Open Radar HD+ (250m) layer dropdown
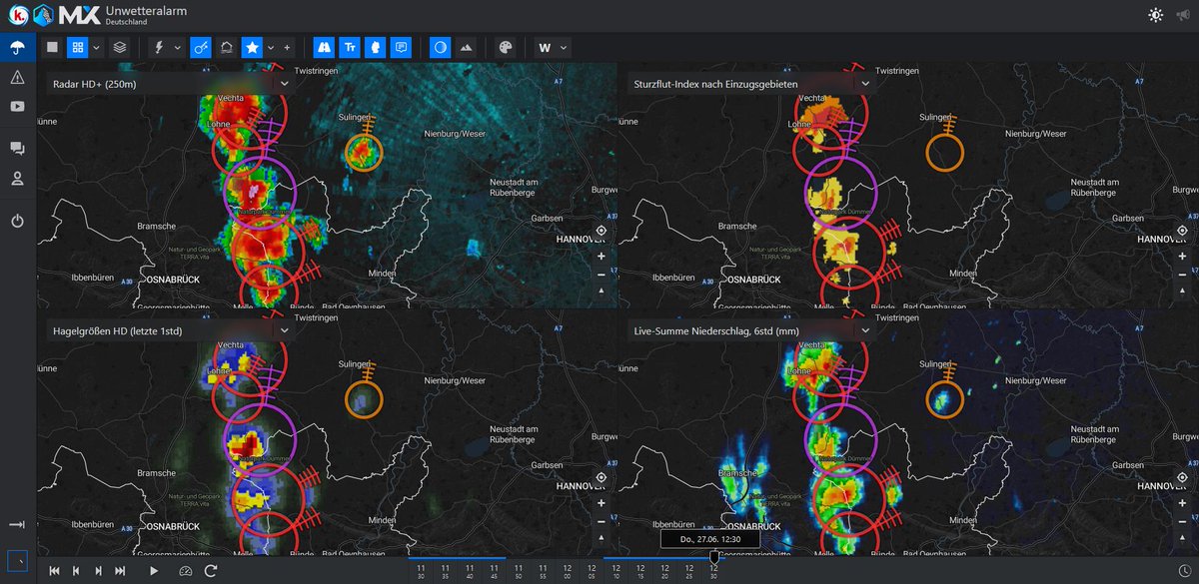 tap(169, 84)
